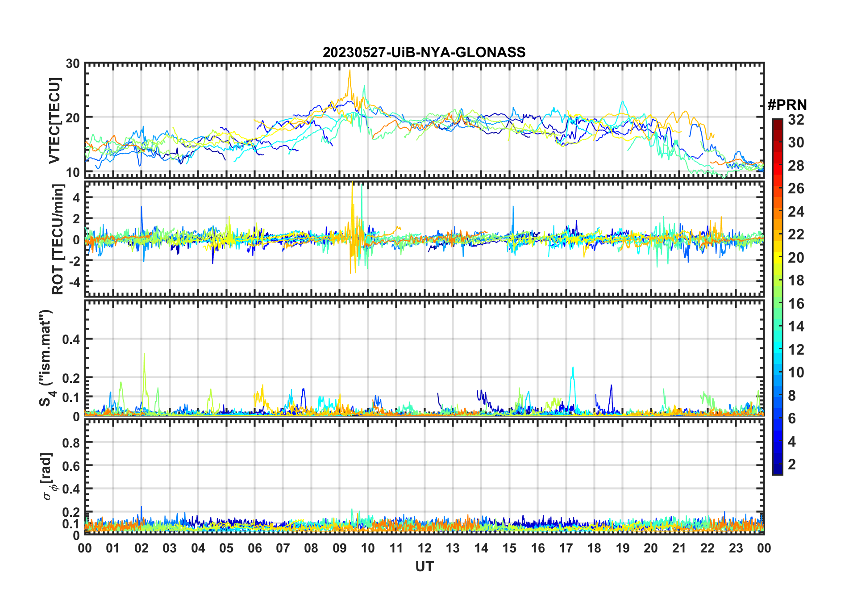
Task: Click the 0.8 tick on sigma phi axis
Action: 71,443
